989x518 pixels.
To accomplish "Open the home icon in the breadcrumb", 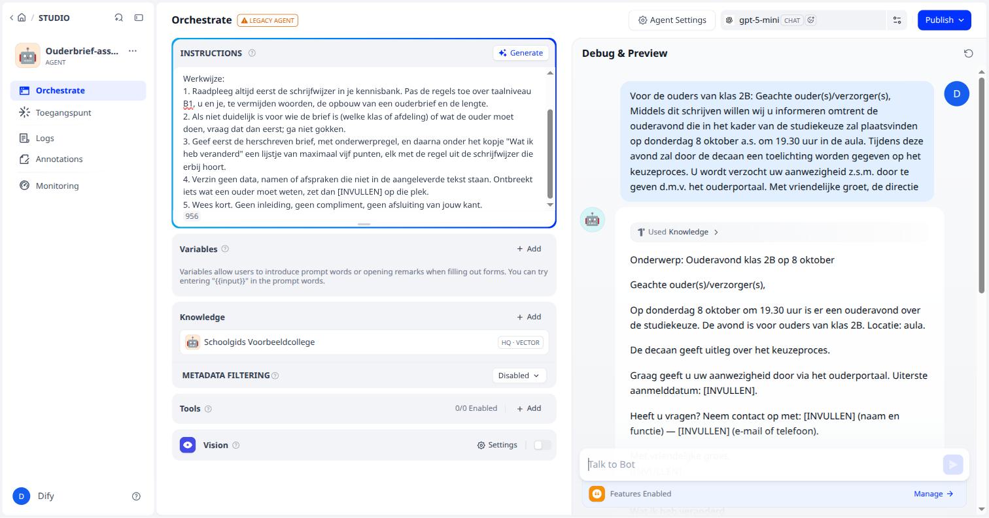I will tap(22, 18).
